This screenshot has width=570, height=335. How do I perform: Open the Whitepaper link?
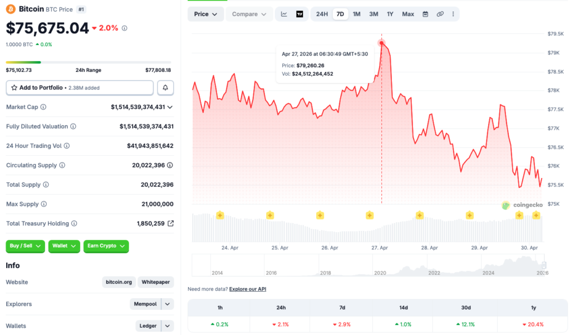tap(156, 282)
